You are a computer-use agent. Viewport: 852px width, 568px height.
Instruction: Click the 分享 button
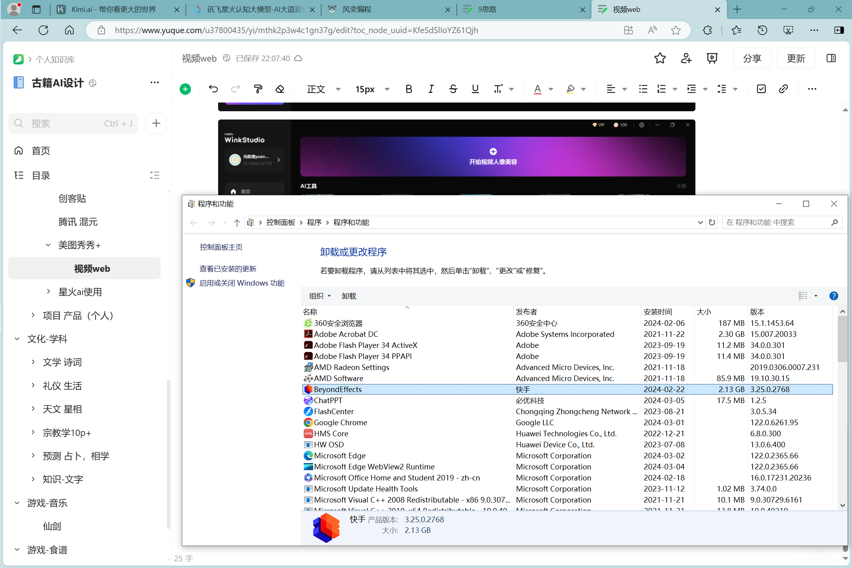click(x=752, y=58)
